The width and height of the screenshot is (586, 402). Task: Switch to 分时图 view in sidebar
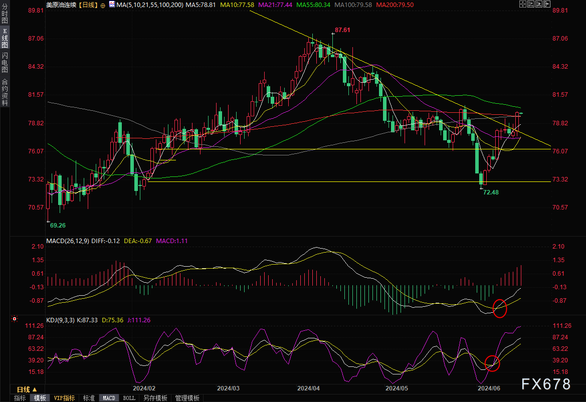[x=5, y=13]
